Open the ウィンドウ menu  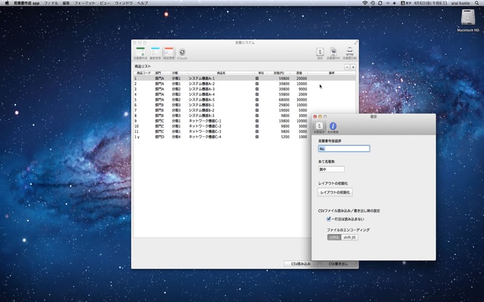(124, 3)
